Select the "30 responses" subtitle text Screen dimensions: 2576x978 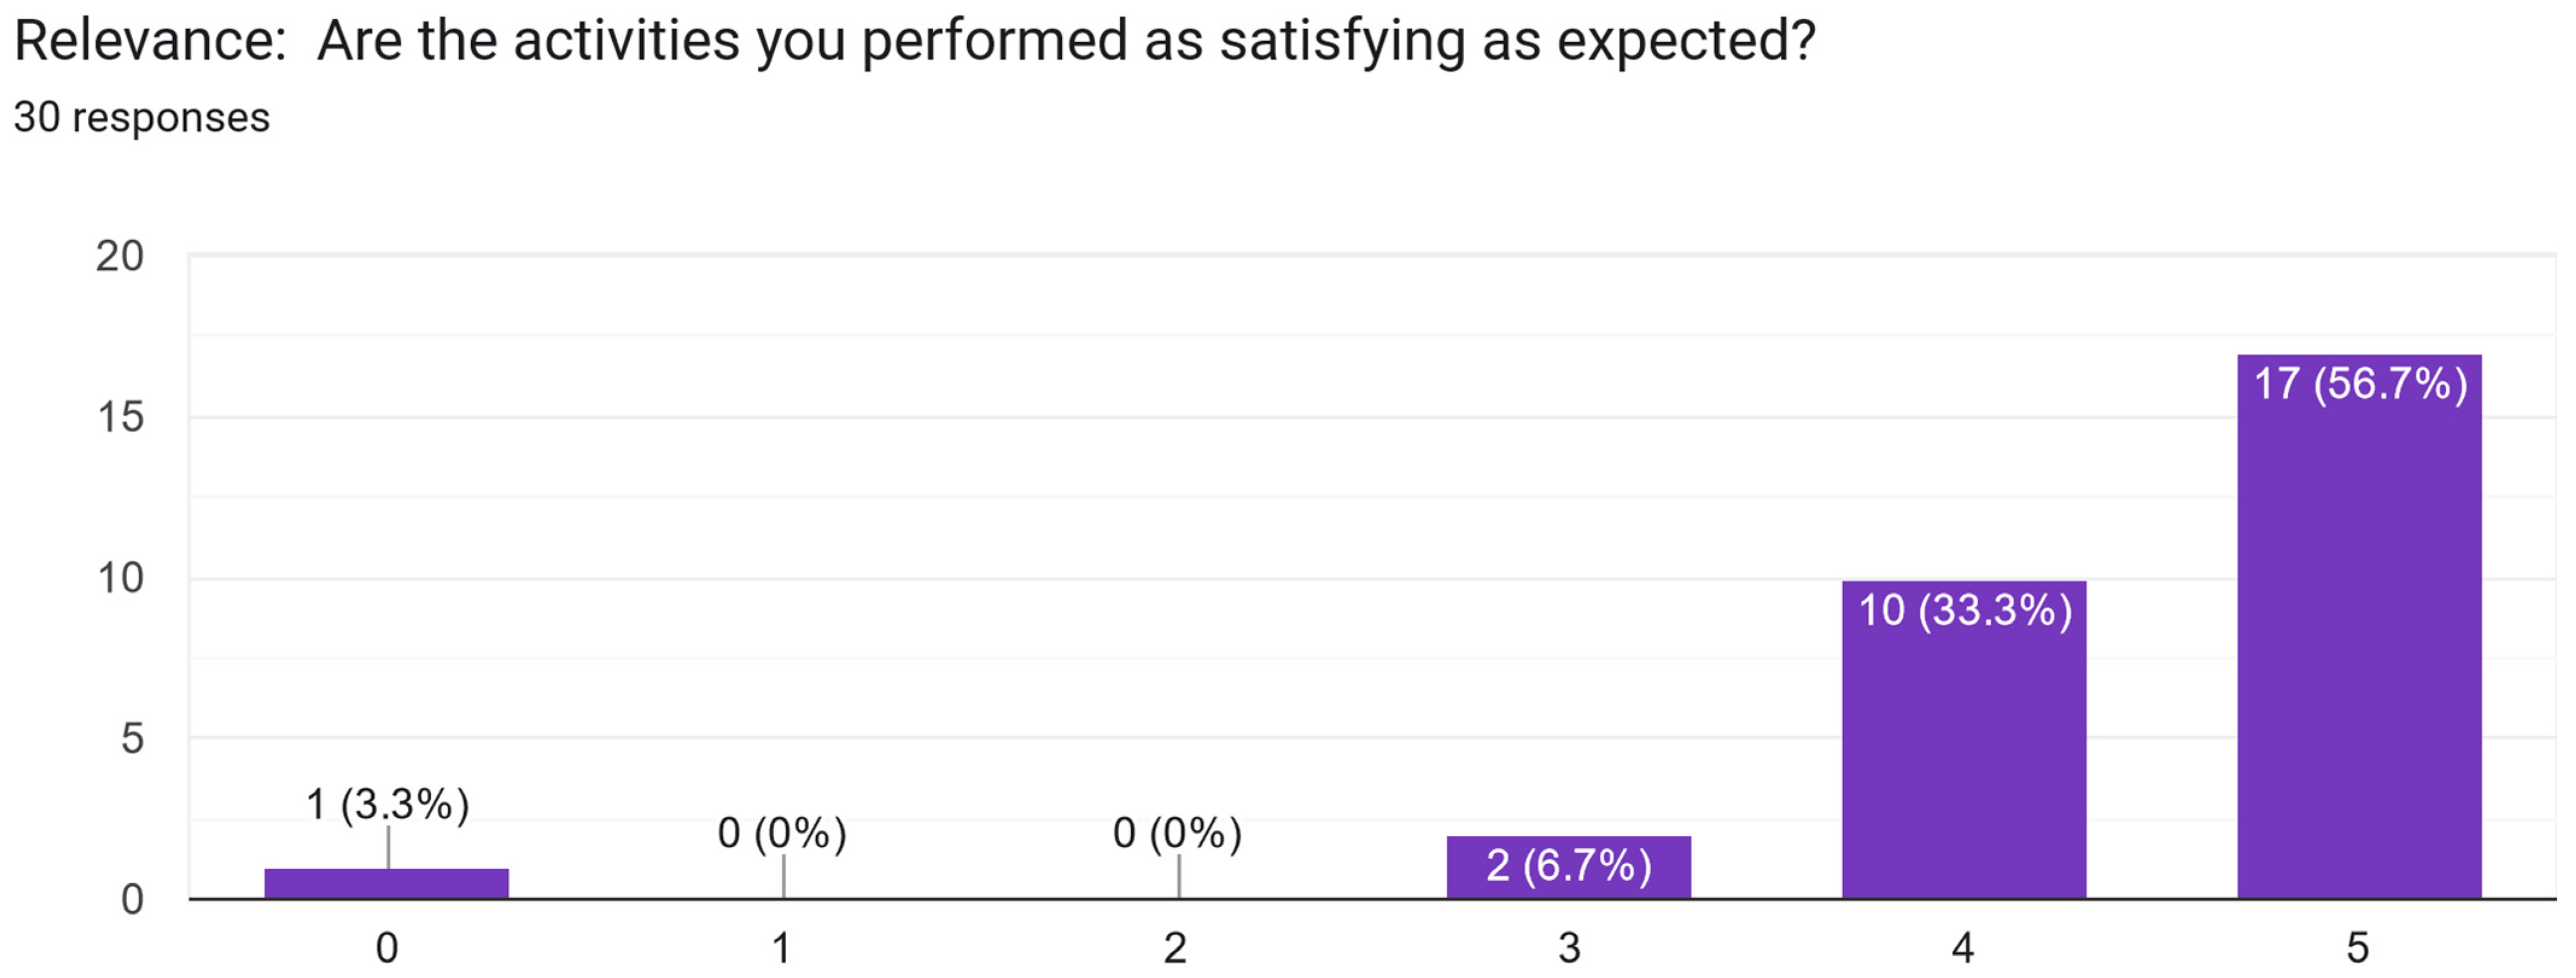[142, 118]
